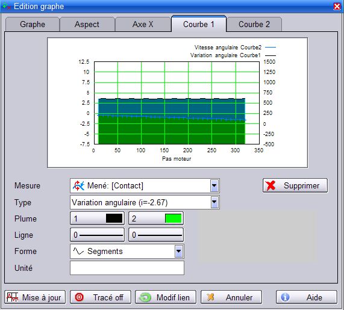Click the orange X icon on Annuler
The height and width of the screenshot is (310, 344).
[210, 297]
